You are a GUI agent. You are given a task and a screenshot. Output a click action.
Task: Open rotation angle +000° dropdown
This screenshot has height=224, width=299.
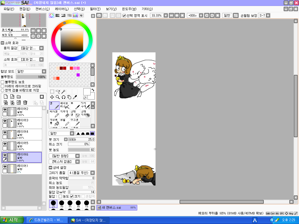coord(201,16)
